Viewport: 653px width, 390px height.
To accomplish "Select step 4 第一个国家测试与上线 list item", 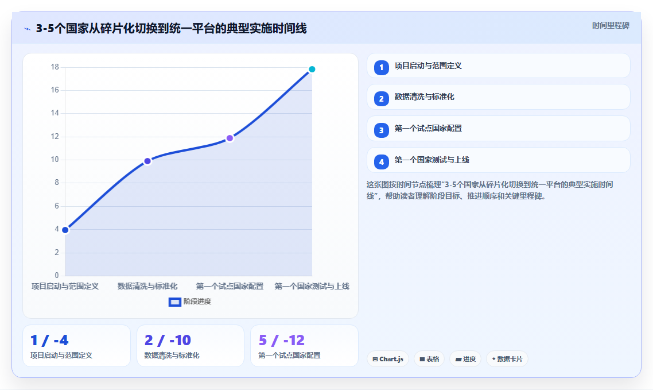I will [498, 160].
